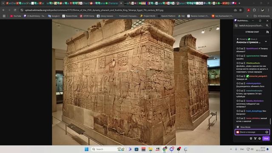Open File Explorer folder icon in taskbar
The image size is (272, 153).
[x=150, y=149]
